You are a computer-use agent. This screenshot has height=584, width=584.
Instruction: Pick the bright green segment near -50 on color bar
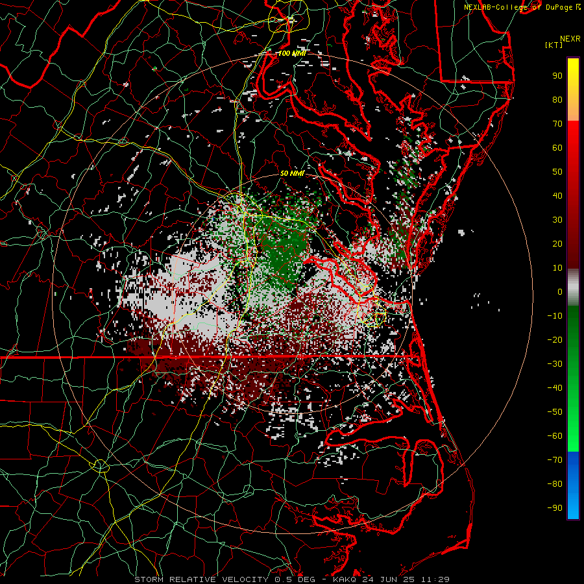573,413
